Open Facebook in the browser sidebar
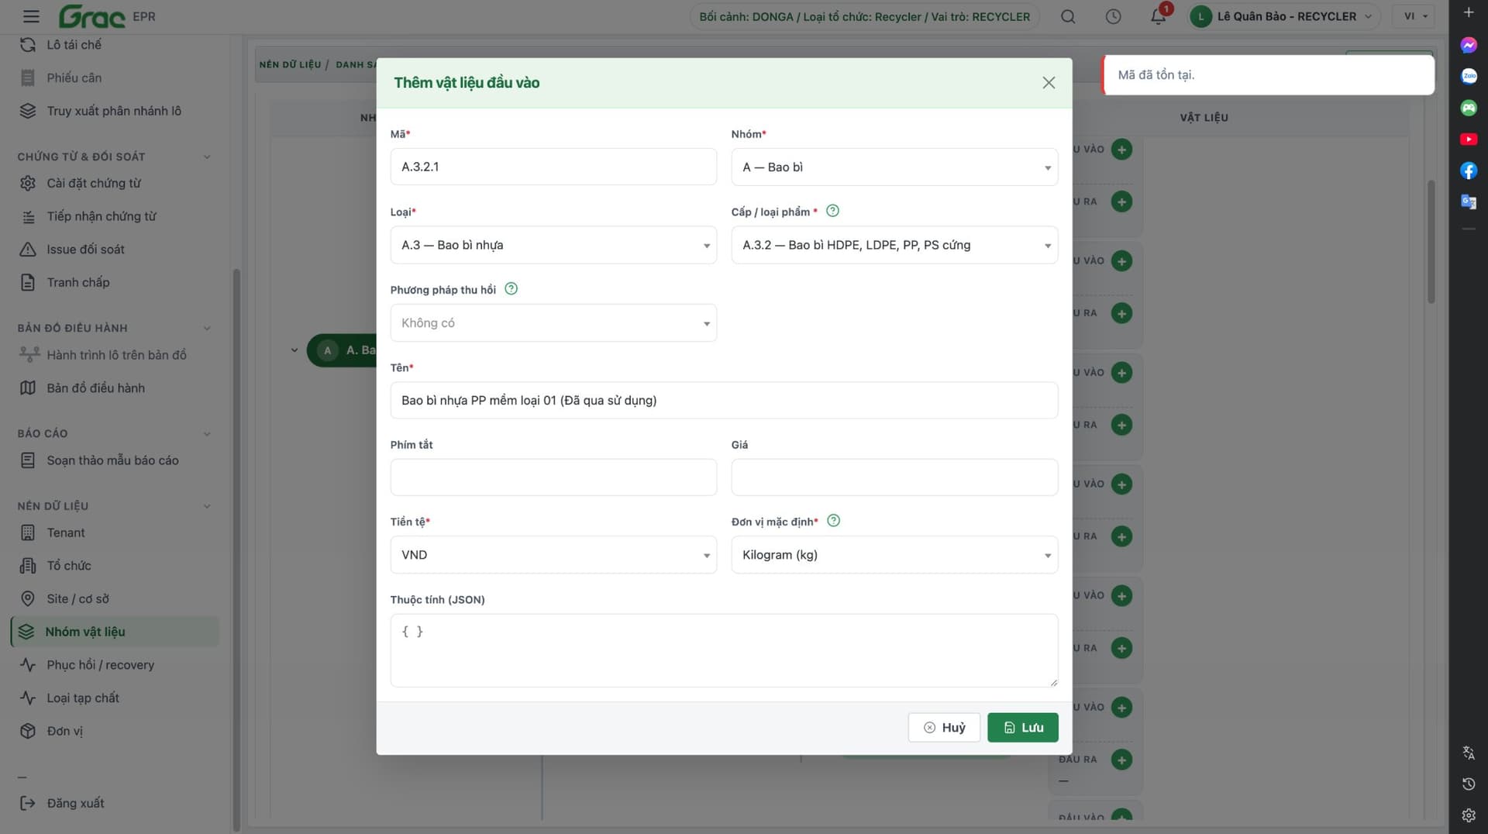1488x834 pixels. click(x=1468, y=171)
